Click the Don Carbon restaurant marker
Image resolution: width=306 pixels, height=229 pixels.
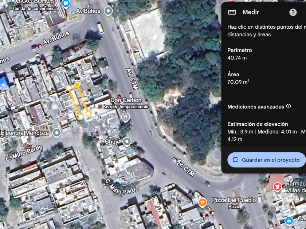pos(125,118)
